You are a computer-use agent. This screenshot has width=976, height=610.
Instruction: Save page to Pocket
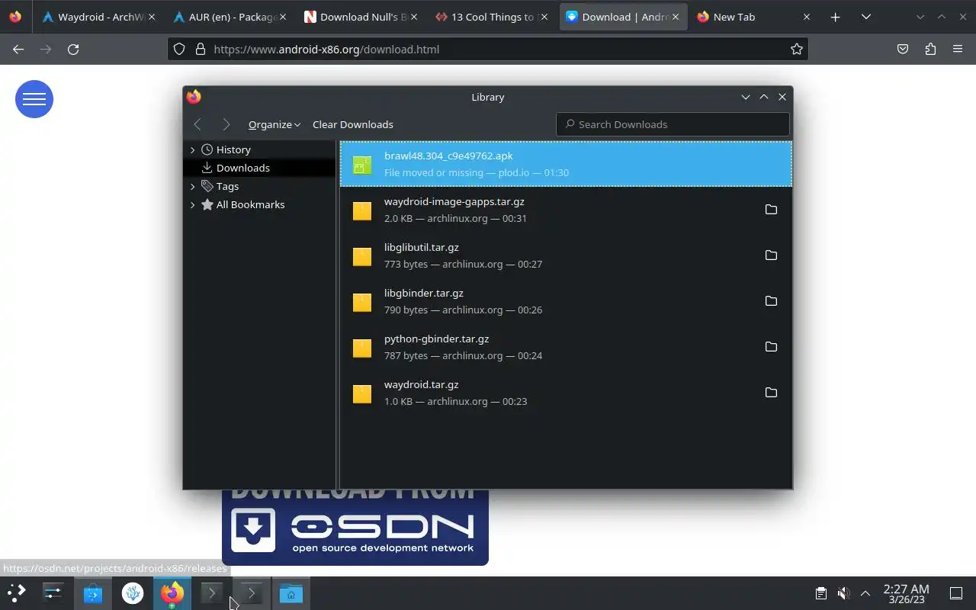click(903, 49)
